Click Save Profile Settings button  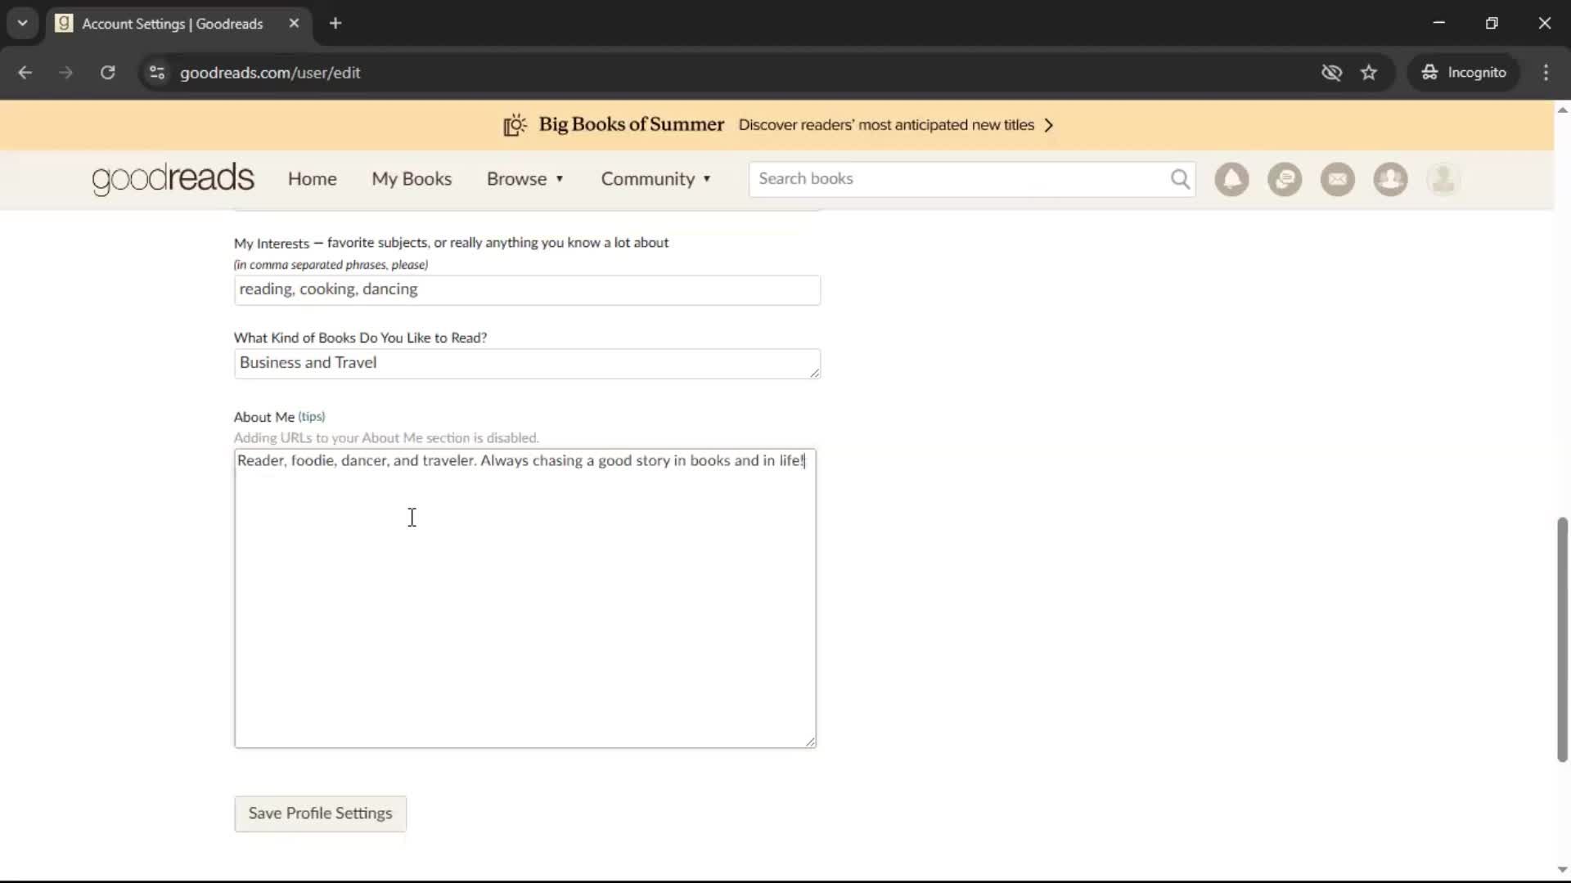320,814
